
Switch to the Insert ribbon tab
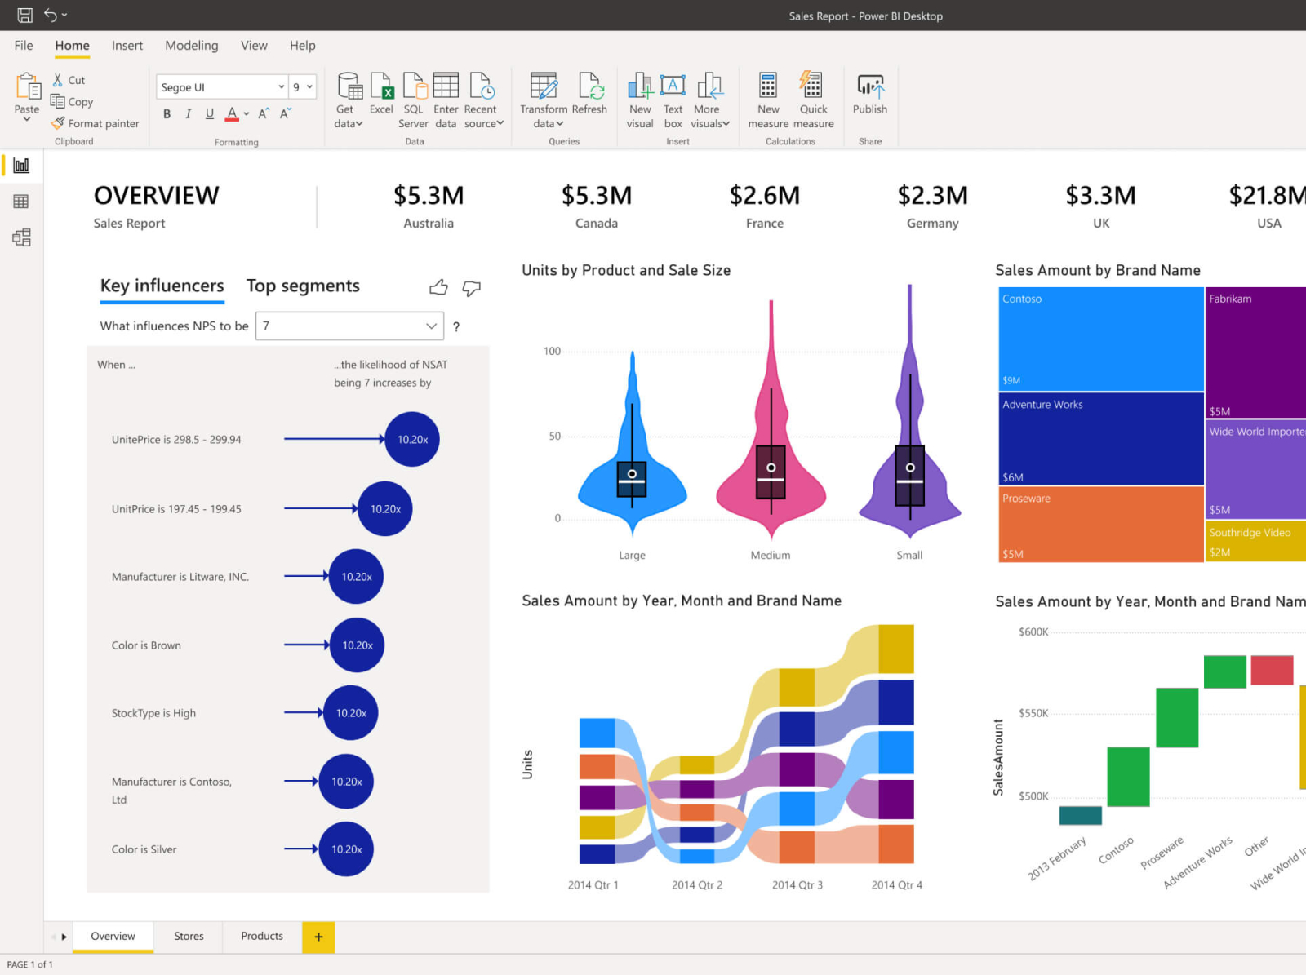click(127, 46)
